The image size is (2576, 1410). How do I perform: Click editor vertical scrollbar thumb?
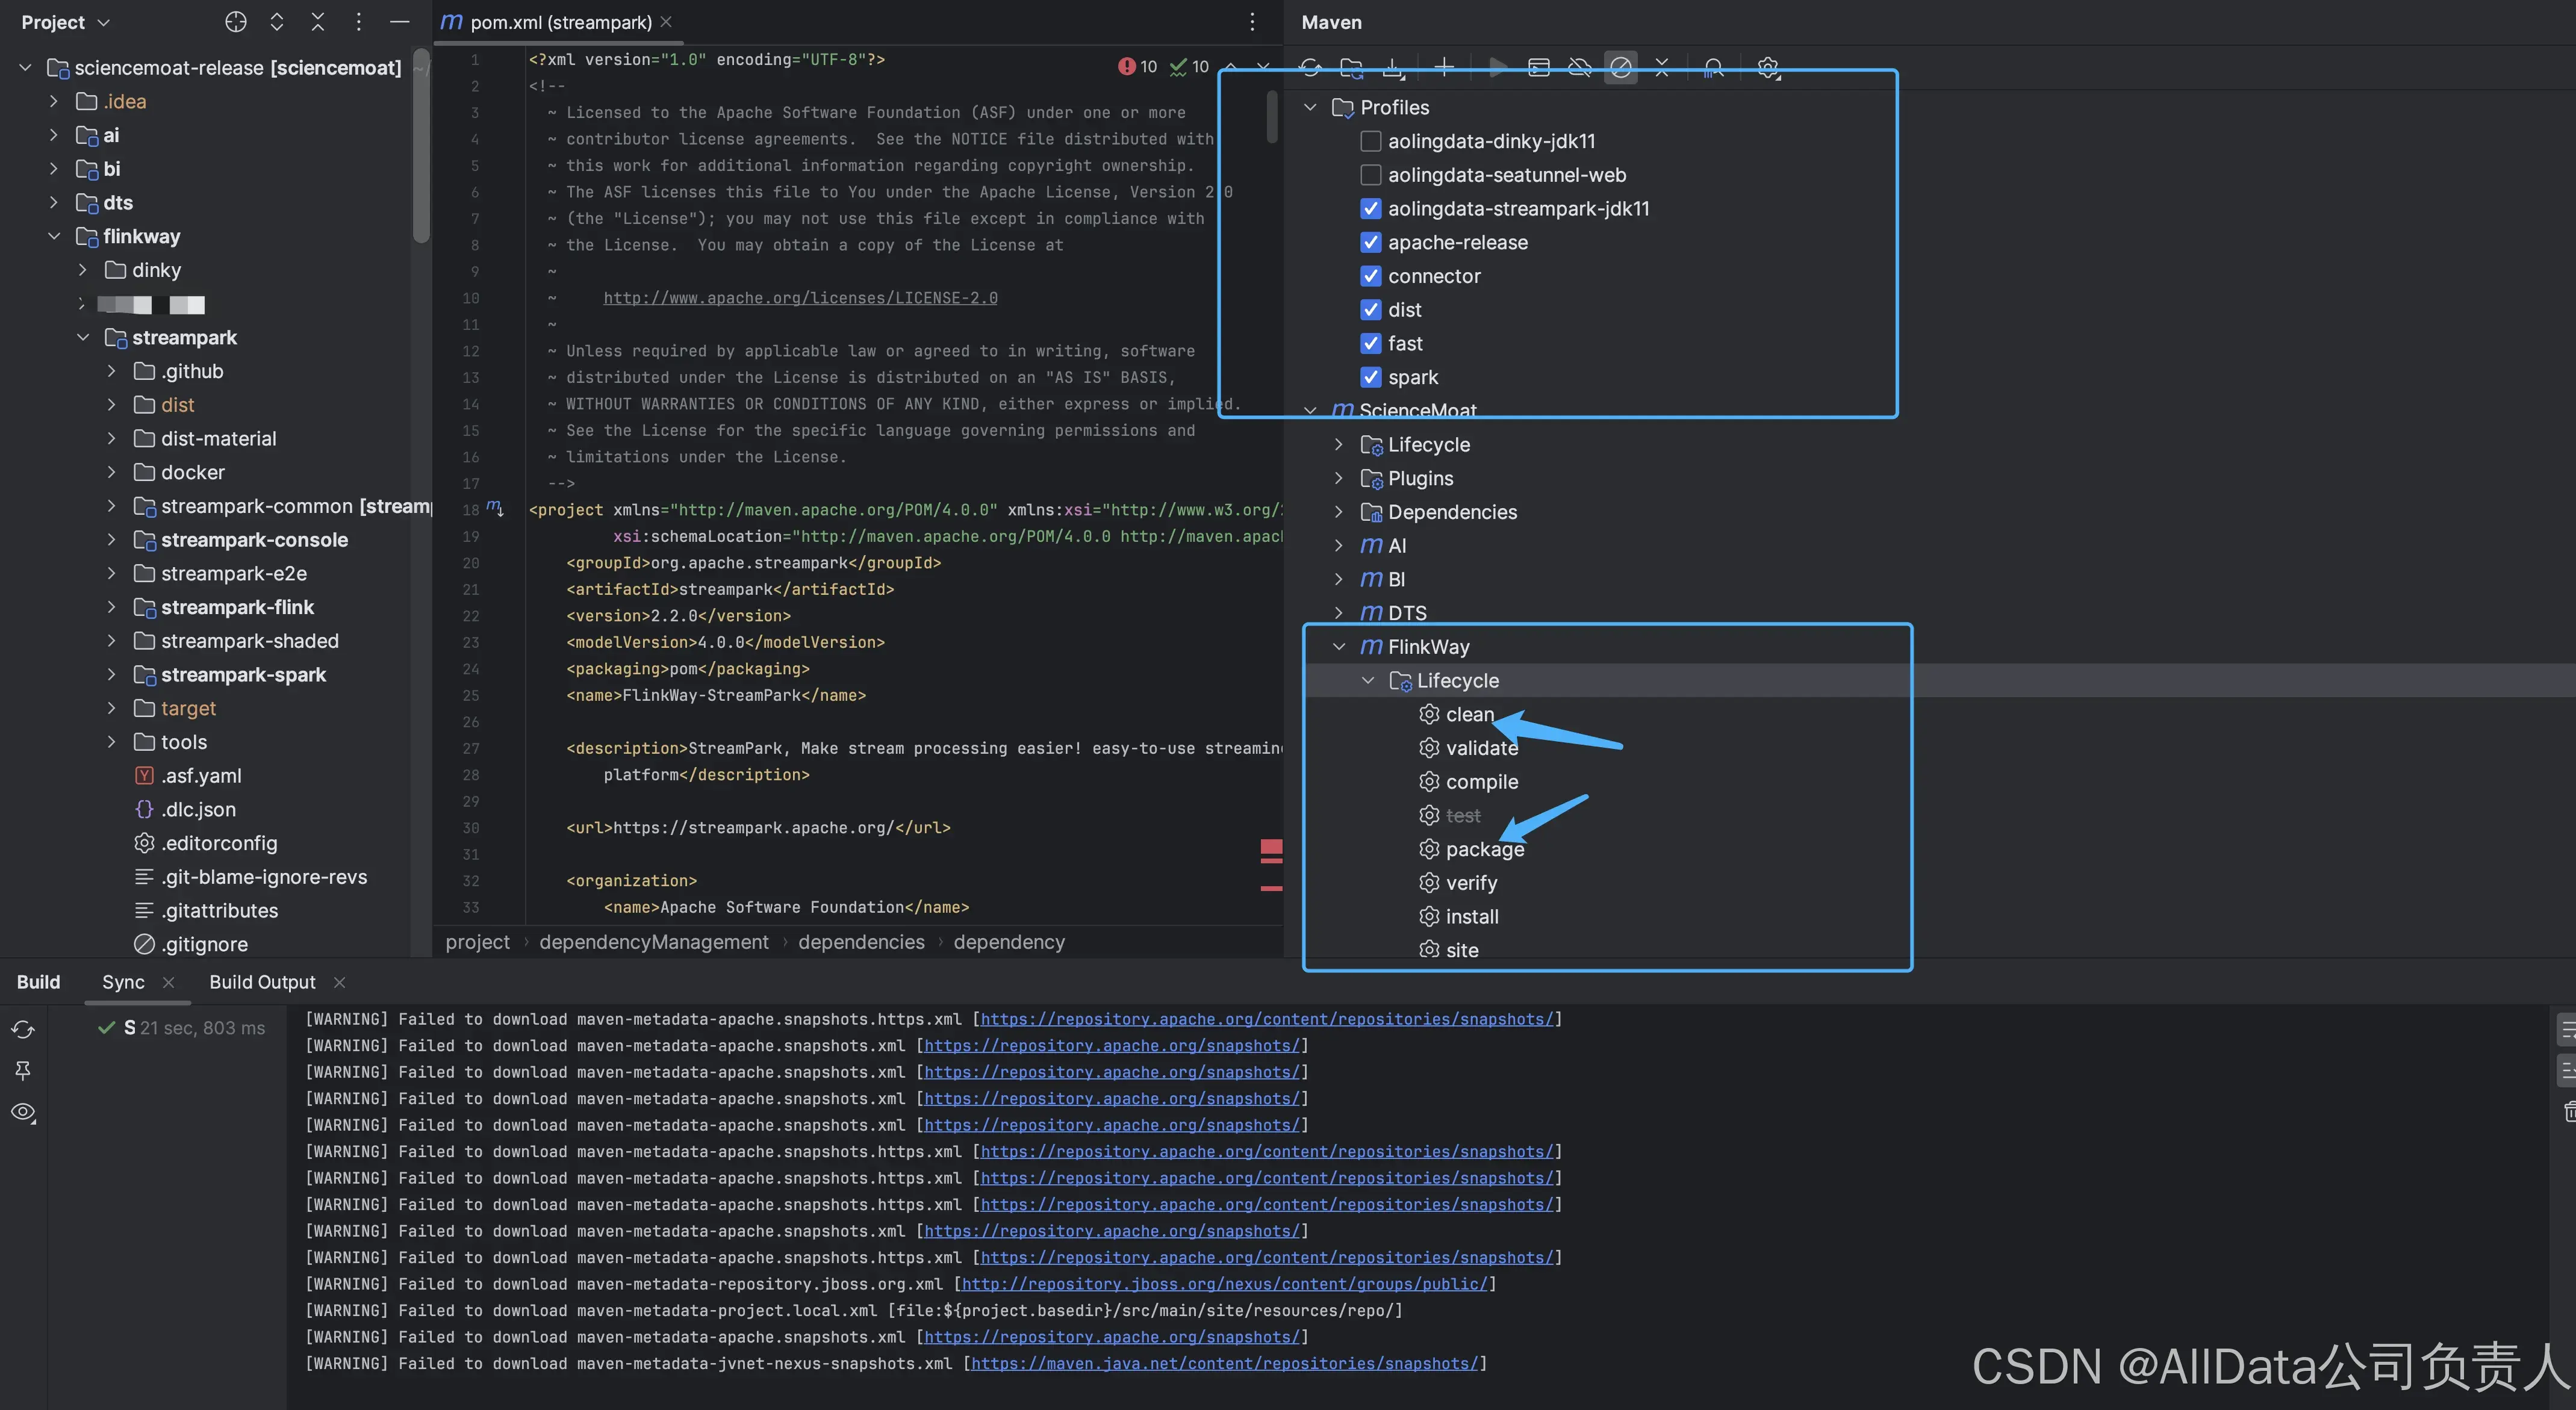(1272, 116)
